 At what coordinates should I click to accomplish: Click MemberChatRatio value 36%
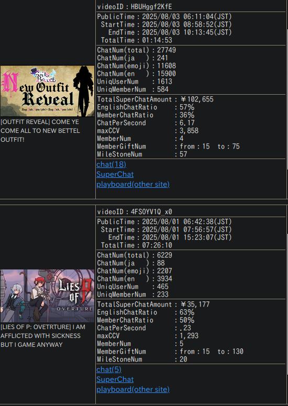point(187,115)
